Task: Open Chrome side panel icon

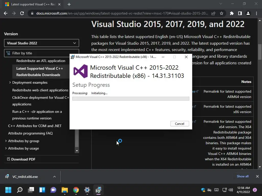Action: click(240, 13)
